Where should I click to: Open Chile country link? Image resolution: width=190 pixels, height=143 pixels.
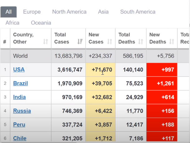[20, 138]
